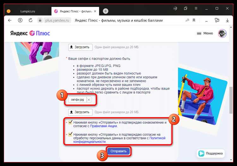Click the селфи.jpg attached file name
The image size is (237, 166).
[77, 100]
